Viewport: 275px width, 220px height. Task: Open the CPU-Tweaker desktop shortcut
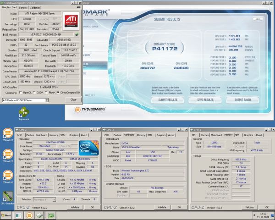point(7,198)
